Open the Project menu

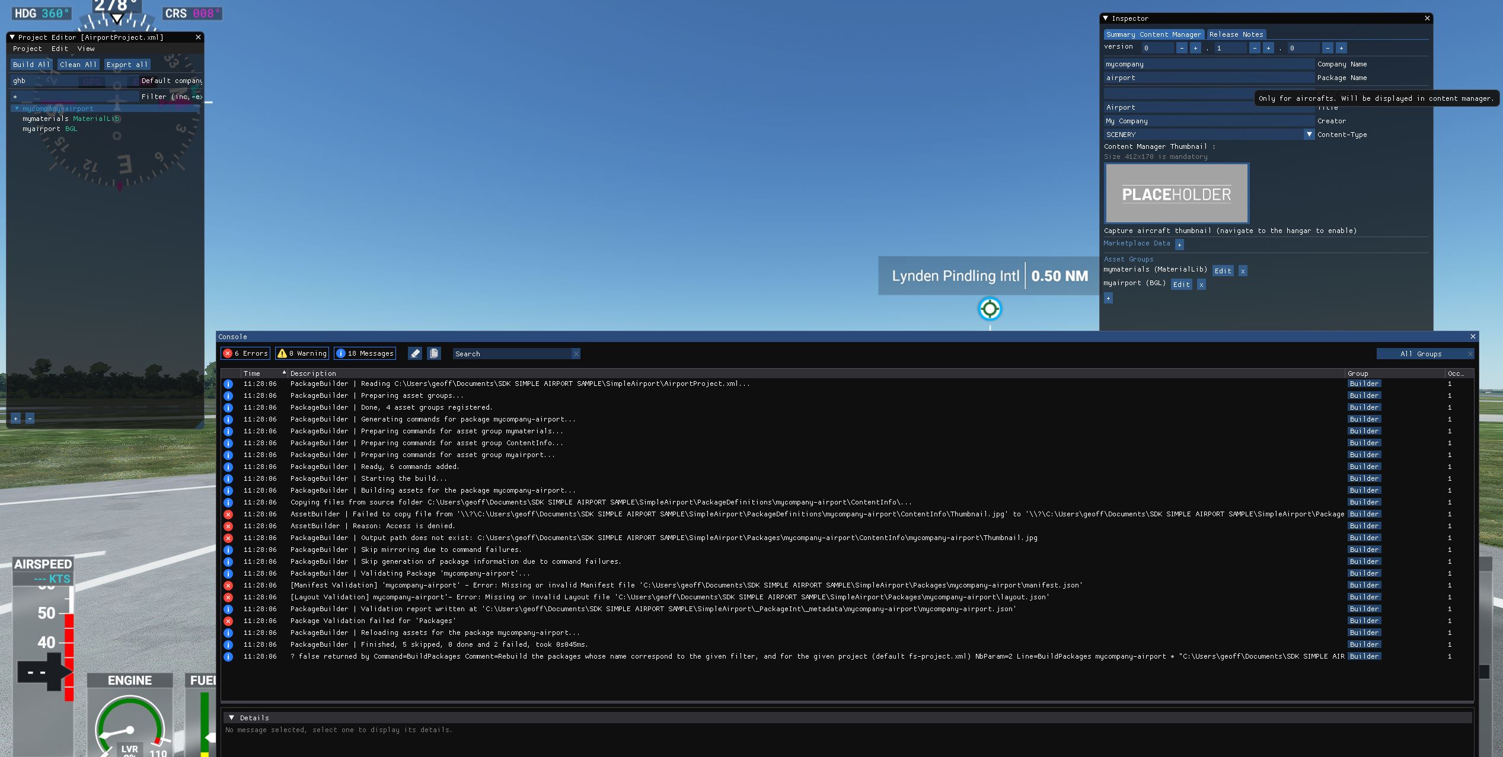point(27,49)
